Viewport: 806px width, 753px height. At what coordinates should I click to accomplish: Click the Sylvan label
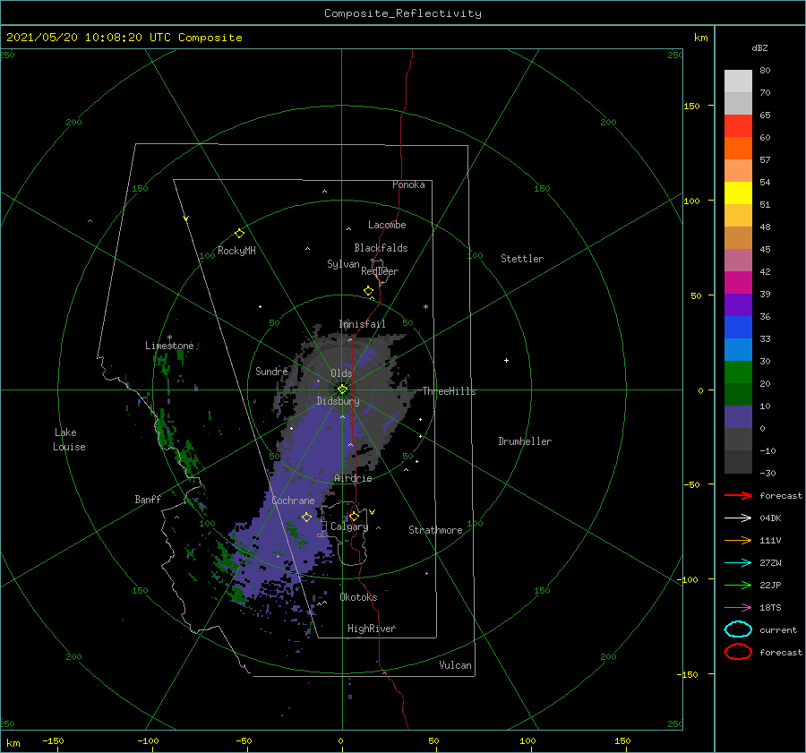tap(343, 264)
